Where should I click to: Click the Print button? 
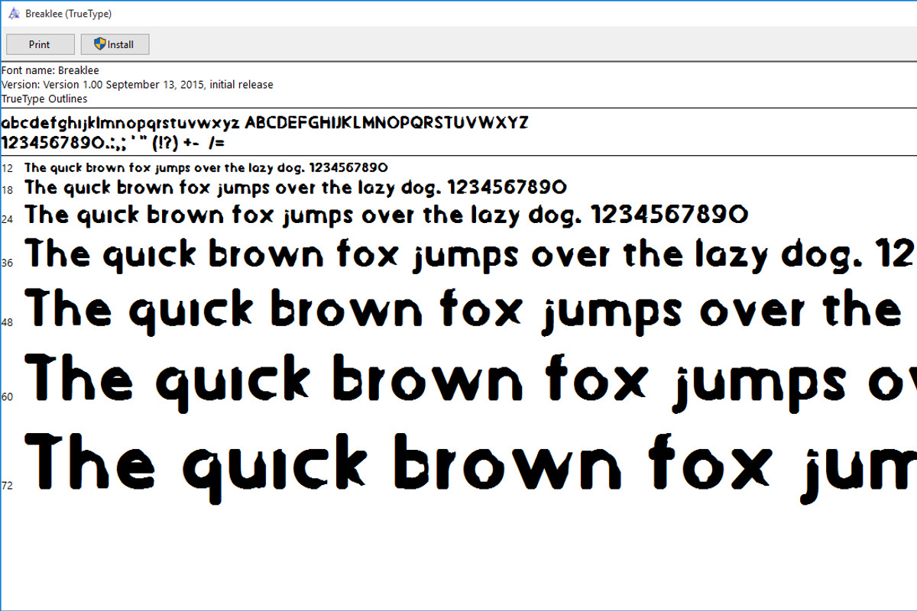tap(41, 44)
